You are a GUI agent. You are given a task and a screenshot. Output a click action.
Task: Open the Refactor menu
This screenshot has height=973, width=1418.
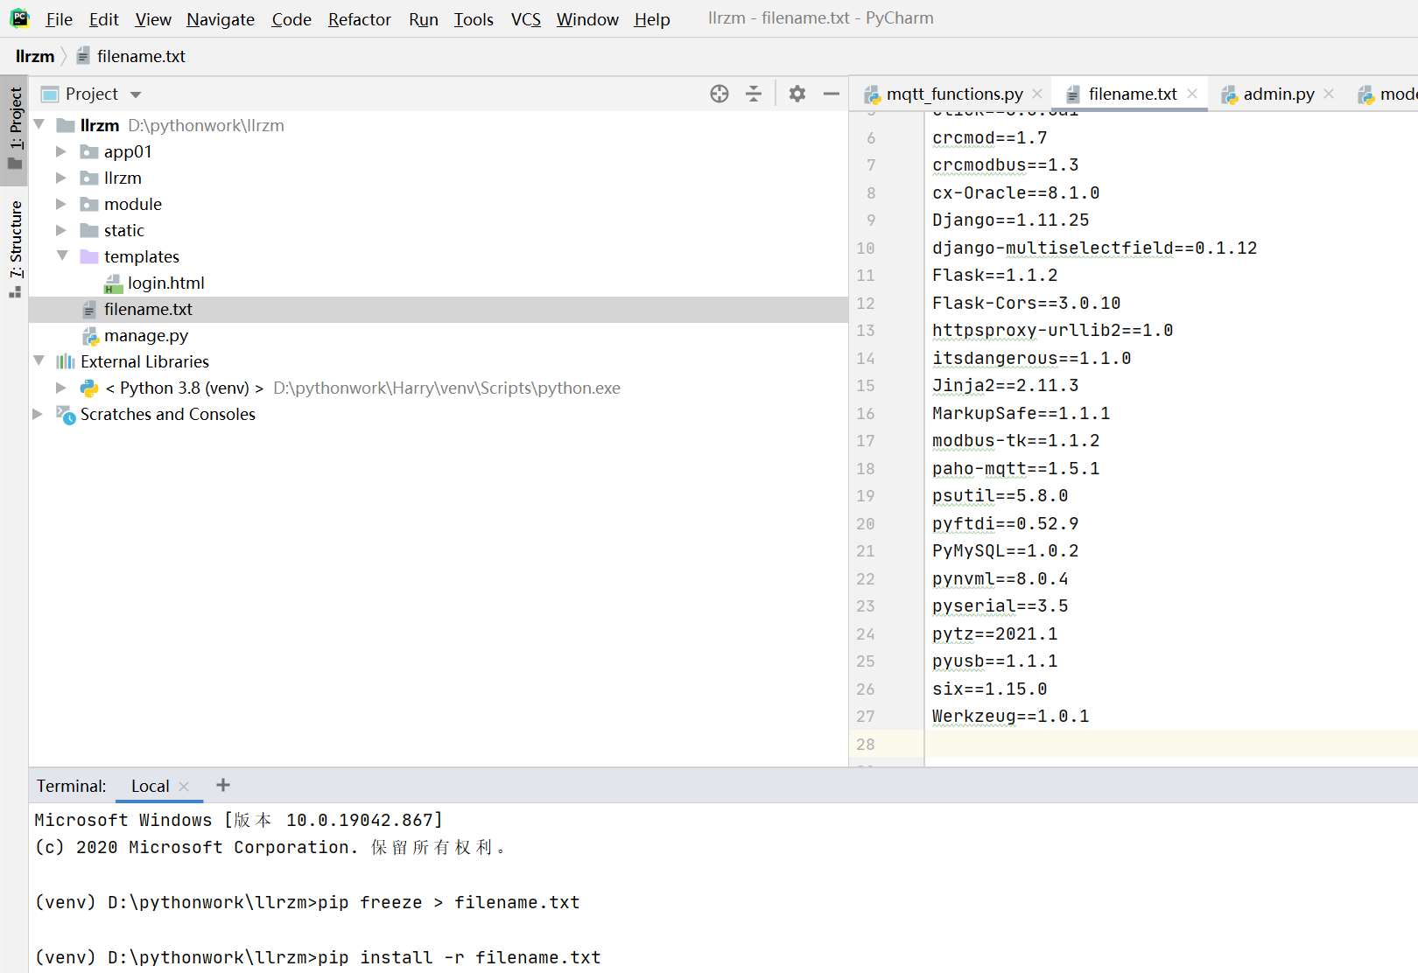point(359,18)
